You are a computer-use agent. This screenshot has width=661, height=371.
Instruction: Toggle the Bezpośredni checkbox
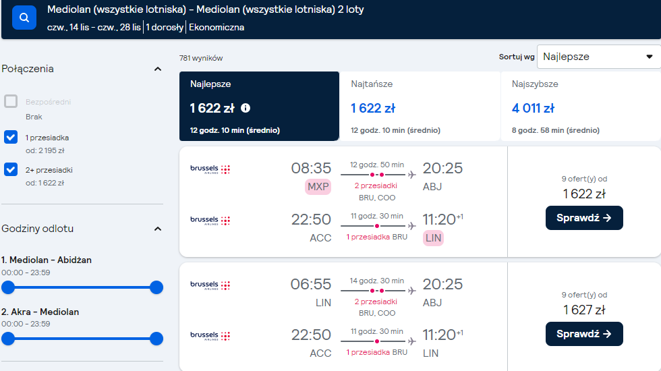coord(11,102)
